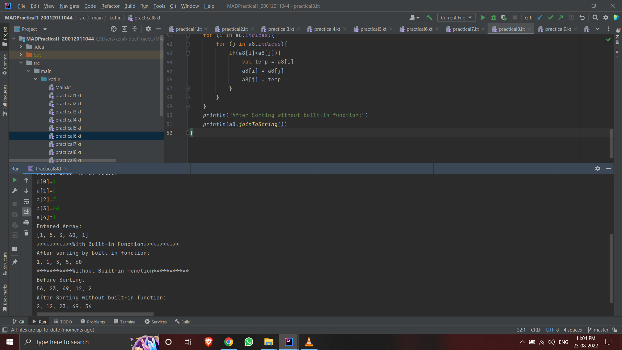Rerun the Practical8Kt program

(14, 180)
